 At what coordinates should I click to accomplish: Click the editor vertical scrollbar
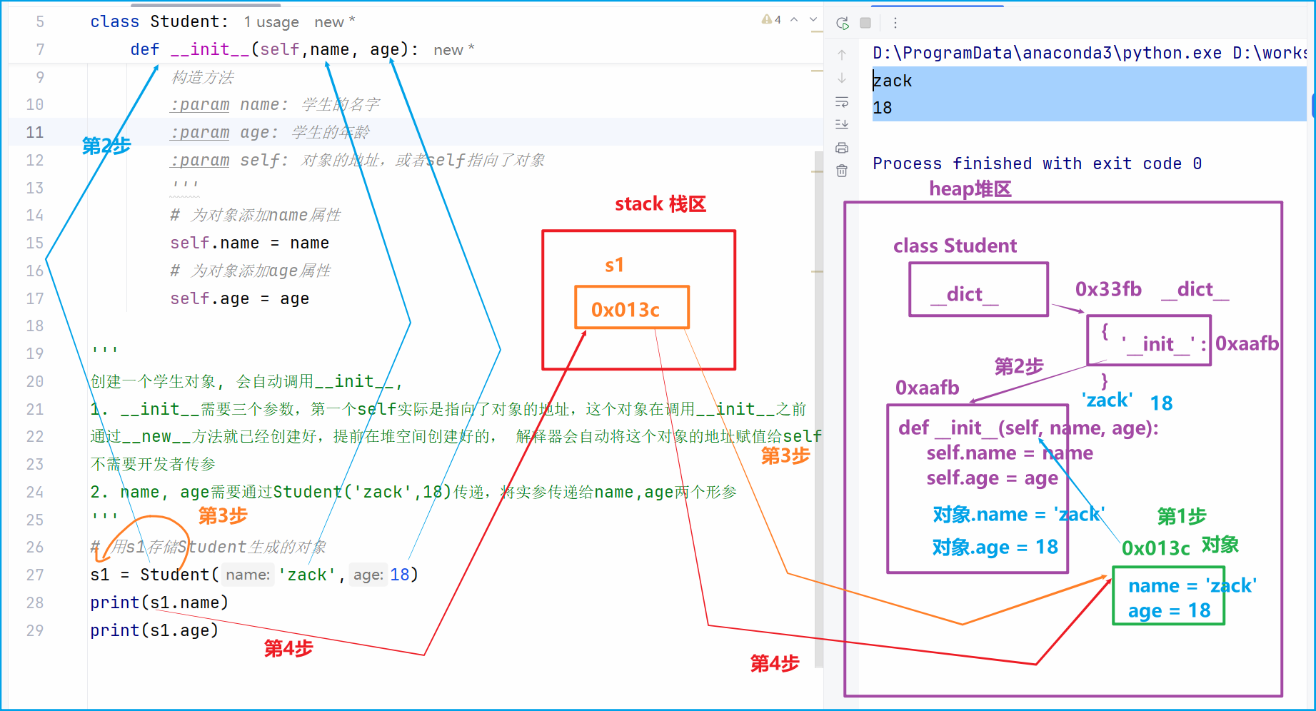818,407
